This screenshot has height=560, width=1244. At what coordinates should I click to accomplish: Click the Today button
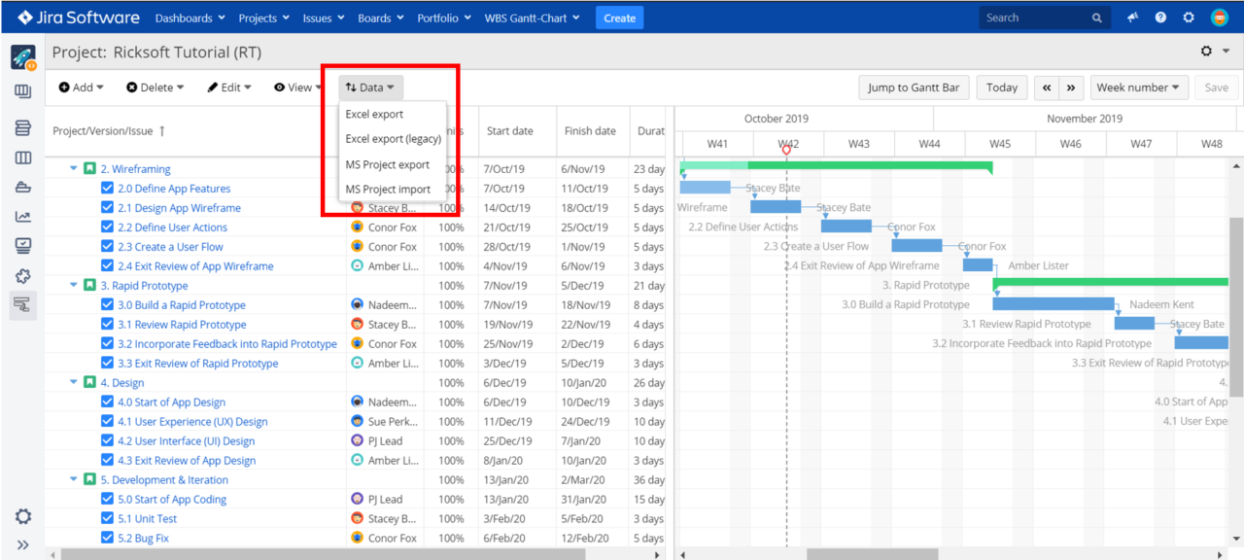point(1001,87)
